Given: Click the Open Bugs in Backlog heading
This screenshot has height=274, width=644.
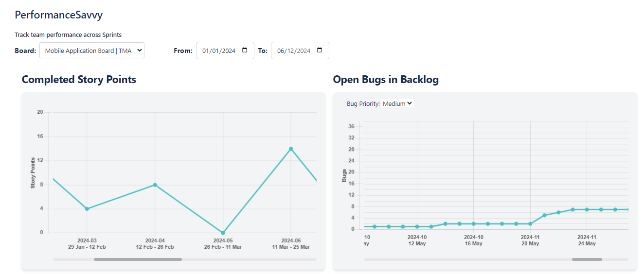Looking at the screenshot, I should click(x=386, y=79).
